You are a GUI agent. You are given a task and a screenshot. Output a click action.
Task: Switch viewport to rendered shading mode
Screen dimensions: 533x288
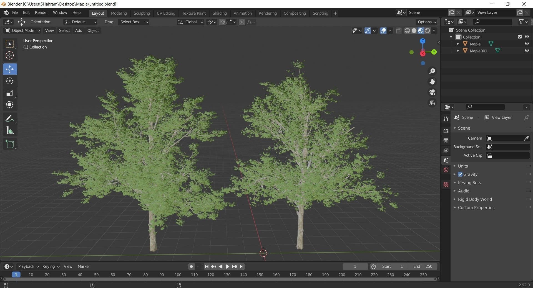(x=428, y=31)
